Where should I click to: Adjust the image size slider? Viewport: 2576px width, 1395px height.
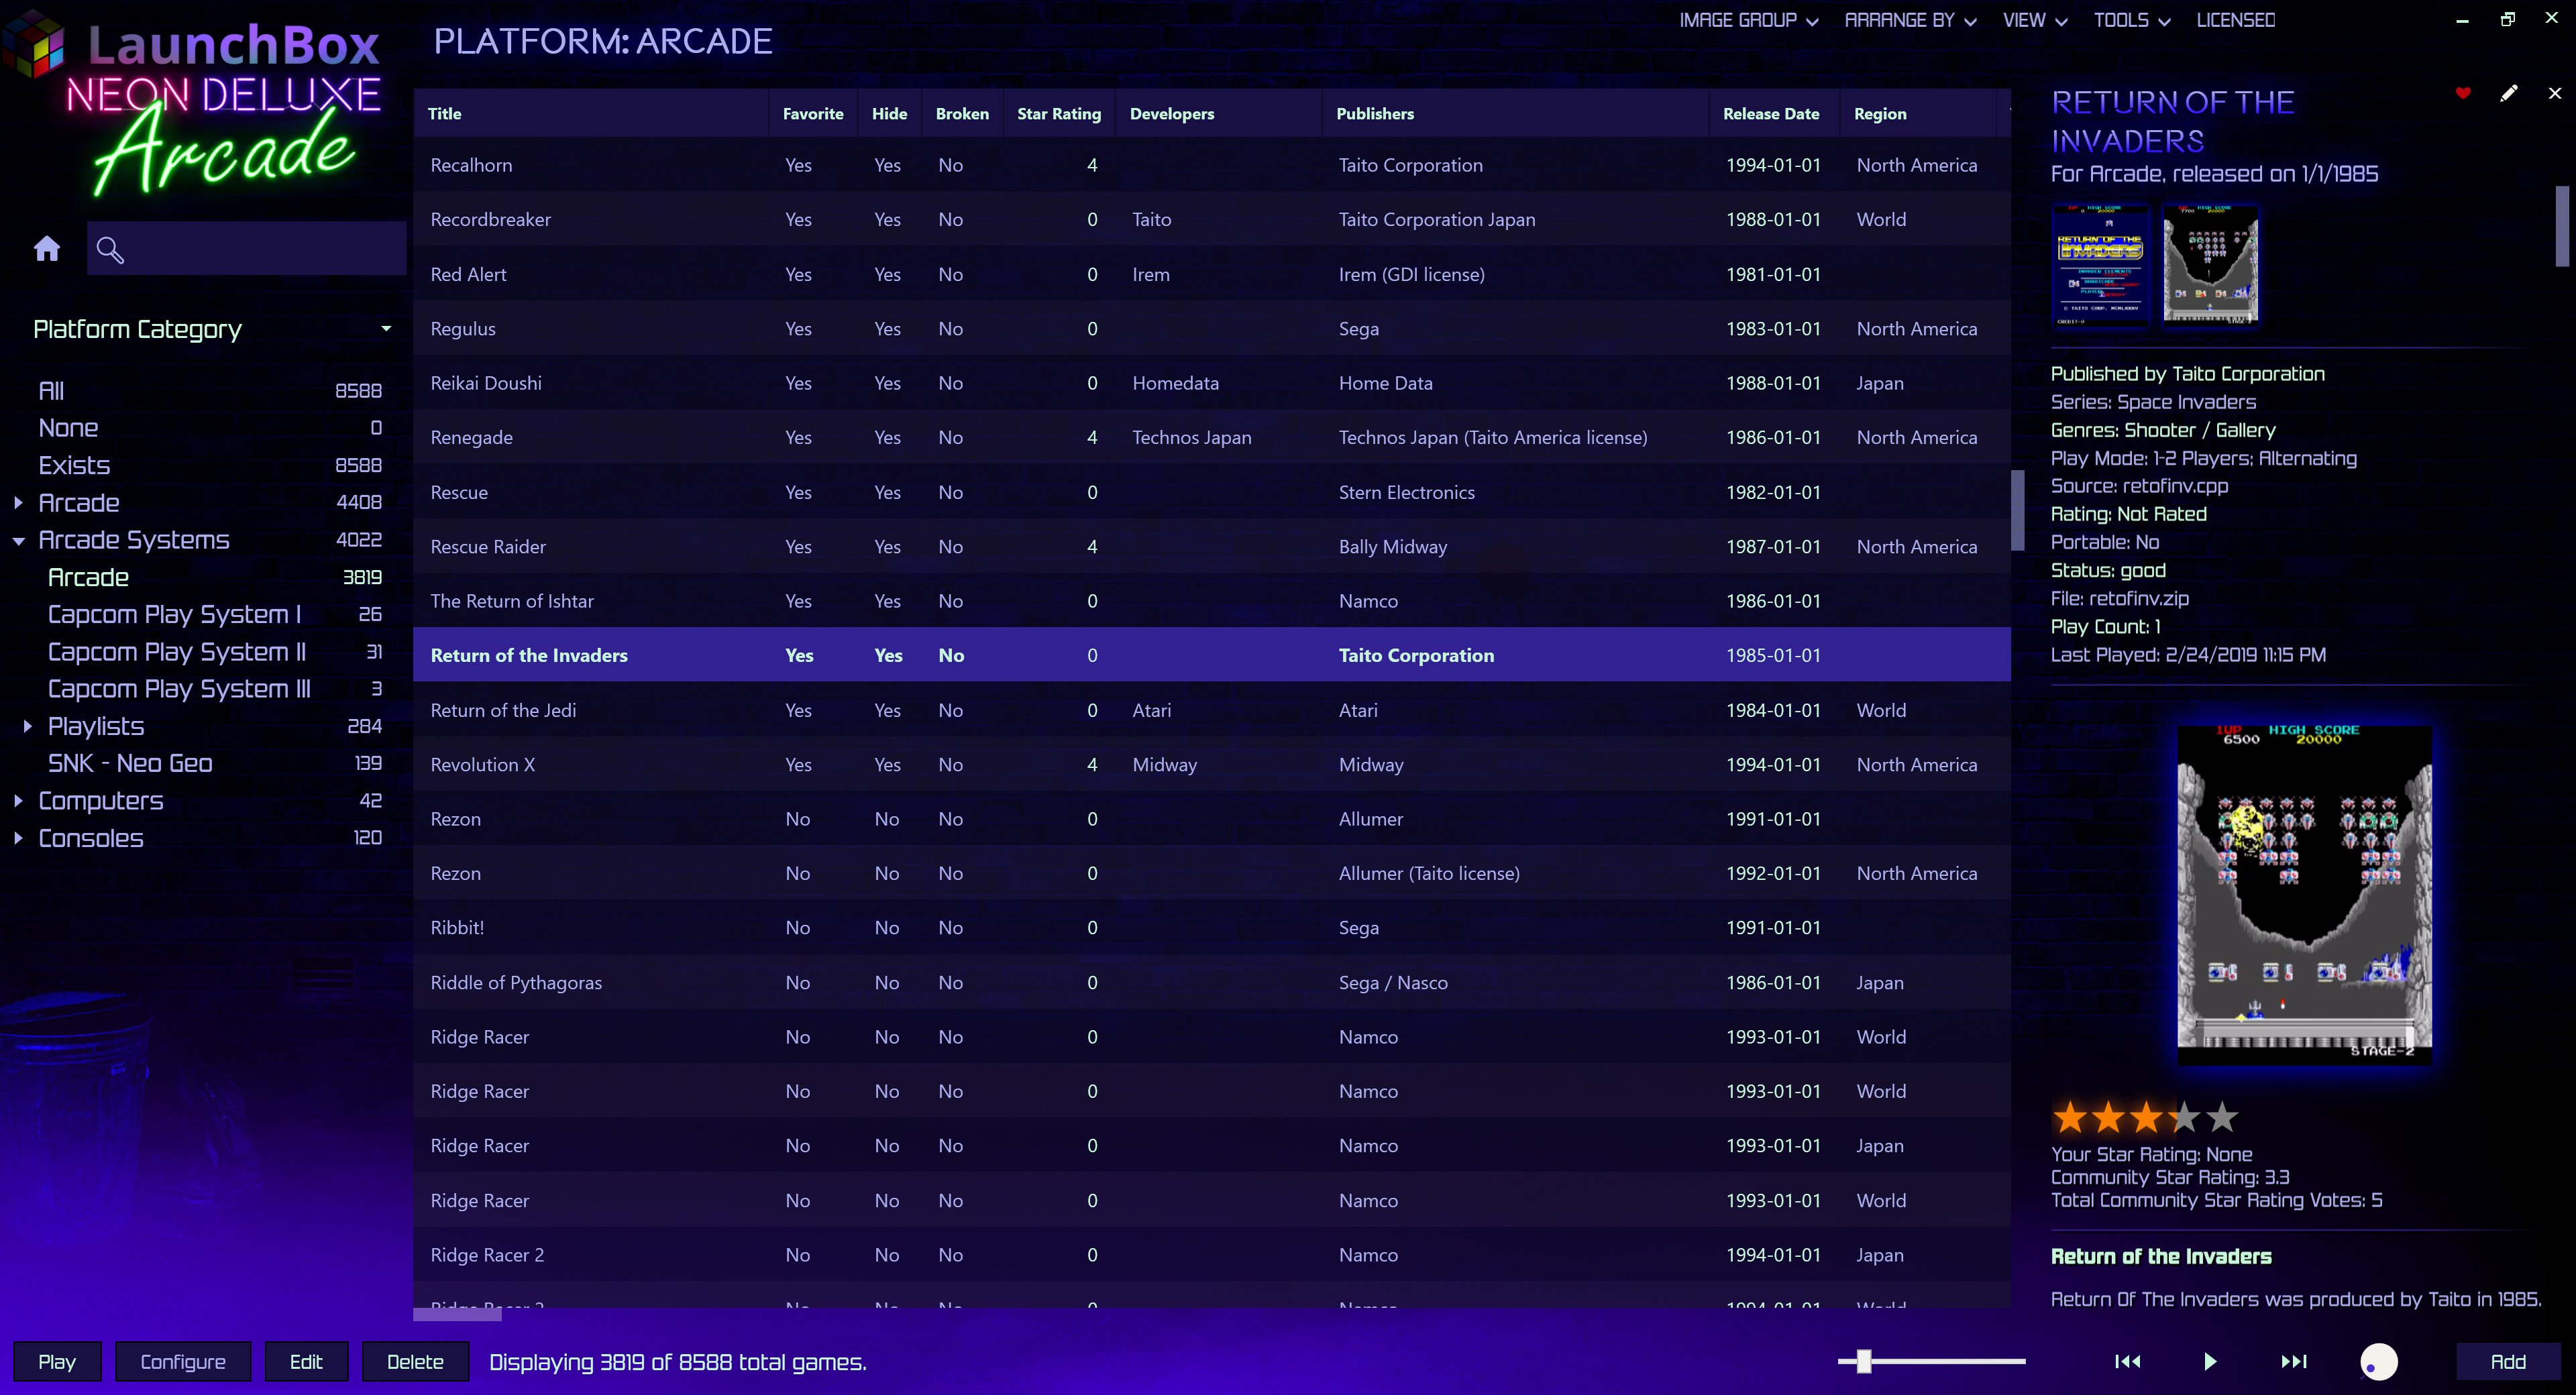(1864, 1361)
